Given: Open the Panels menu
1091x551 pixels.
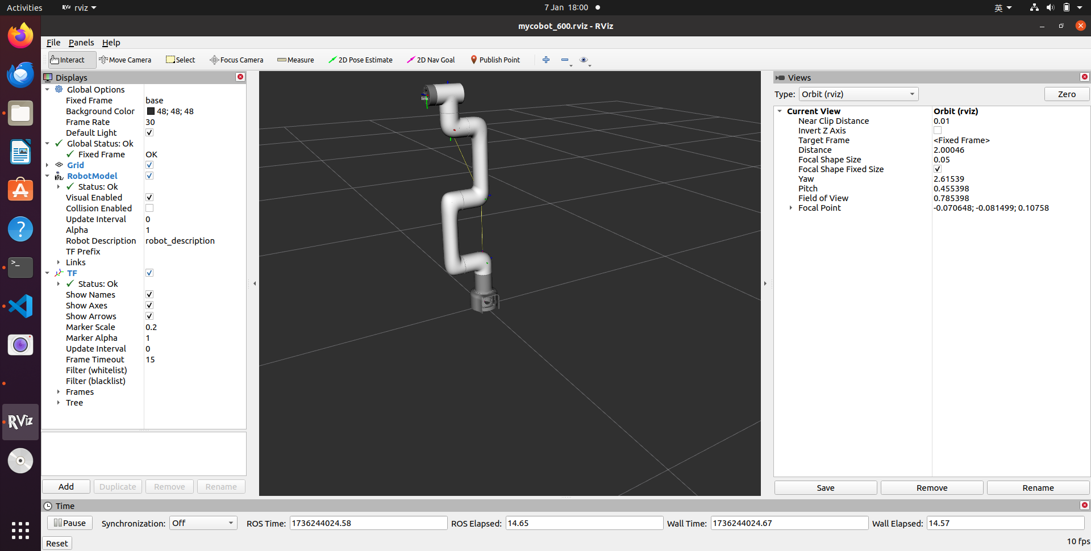Looking at the screenshot, I should click(x=81, y=43).
